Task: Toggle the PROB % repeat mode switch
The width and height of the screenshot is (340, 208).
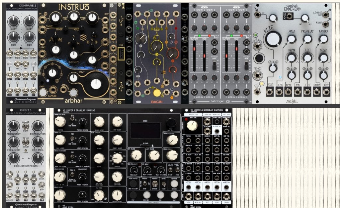Action: point(72,175)
